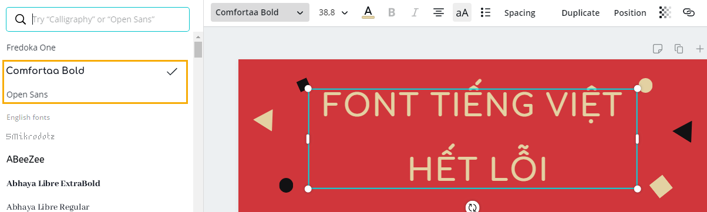Add a new page with plus icon
This screenshot has width=707, height=212.
699,49
